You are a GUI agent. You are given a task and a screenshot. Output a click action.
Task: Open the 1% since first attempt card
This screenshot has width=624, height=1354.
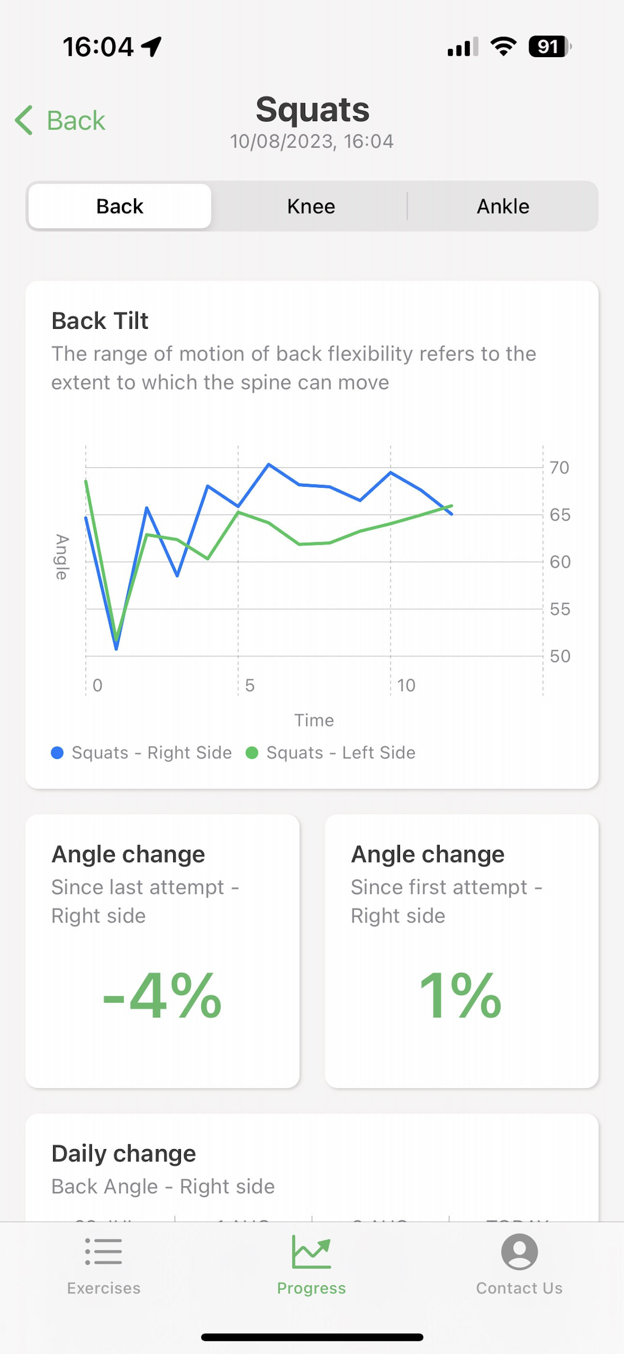pos(461,951)
